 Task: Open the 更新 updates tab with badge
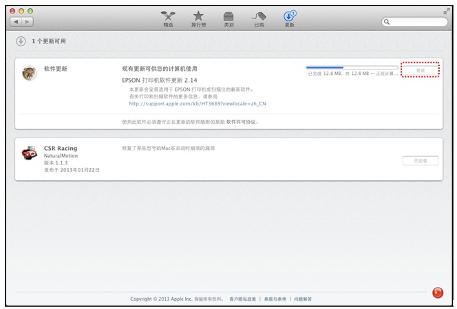click(290, 19)
